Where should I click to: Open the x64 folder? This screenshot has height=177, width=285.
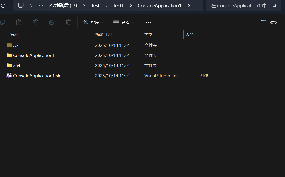[17, 65]
